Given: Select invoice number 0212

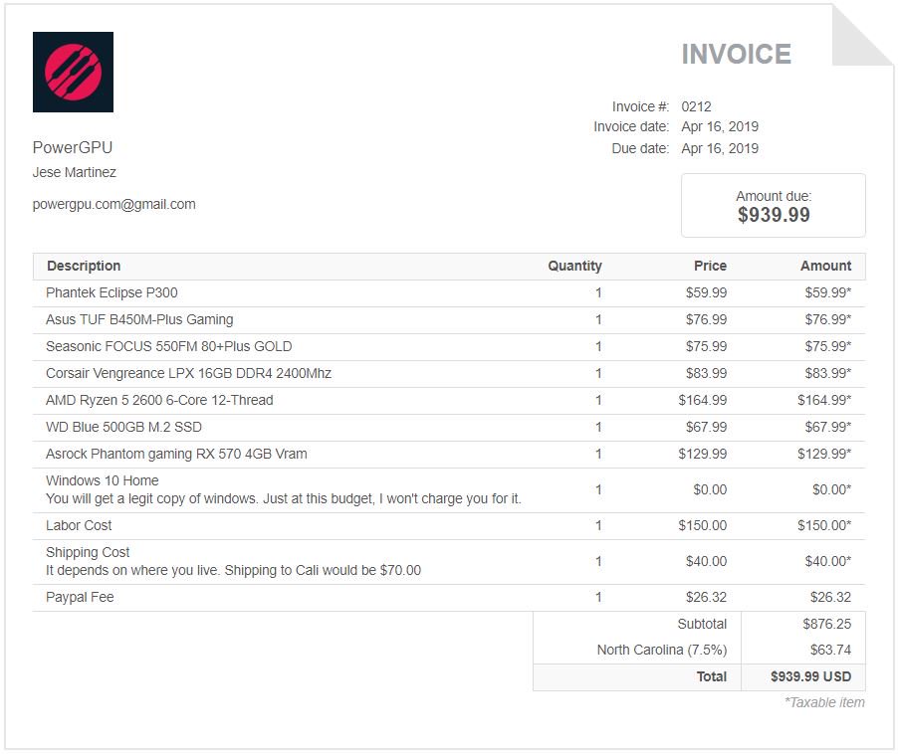Looking at the screenshot, I should tap(696, 107).
